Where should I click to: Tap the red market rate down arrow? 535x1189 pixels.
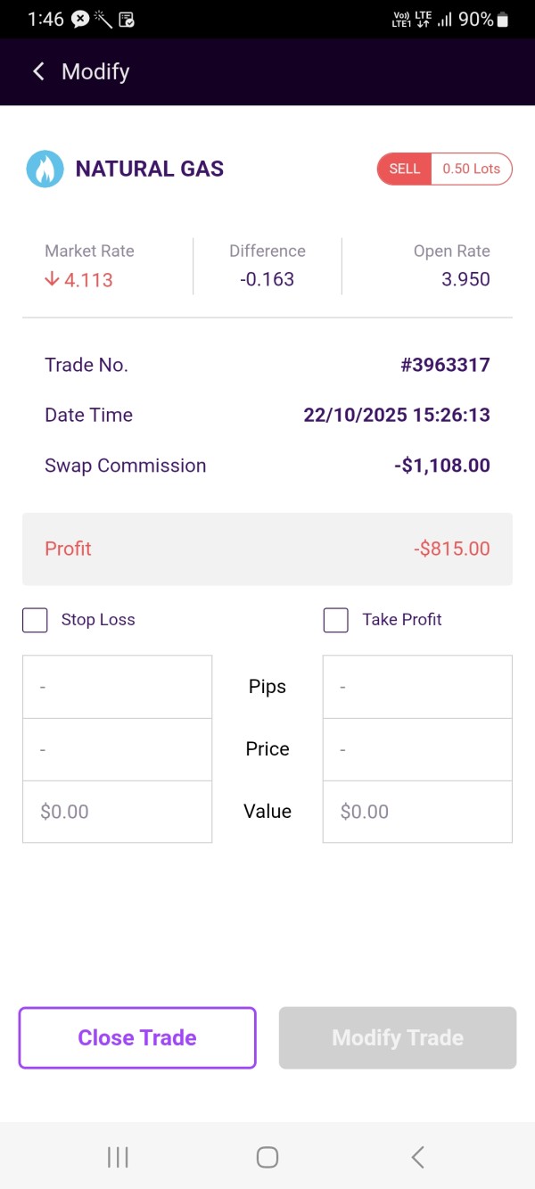point(52,280)
